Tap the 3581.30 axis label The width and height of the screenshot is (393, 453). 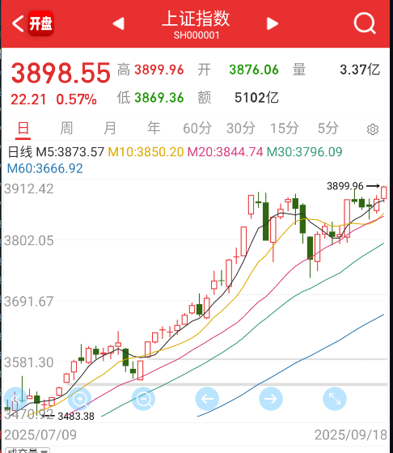click(29, 362)
